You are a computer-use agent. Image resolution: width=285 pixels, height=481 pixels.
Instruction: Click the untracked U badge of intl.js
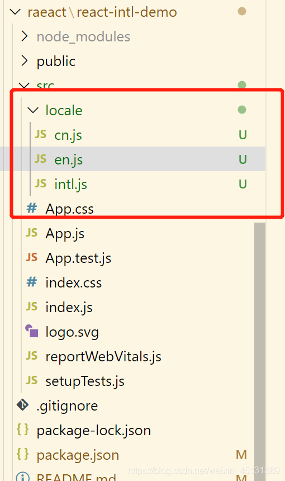pyautogui.click(x=243, y=184)
